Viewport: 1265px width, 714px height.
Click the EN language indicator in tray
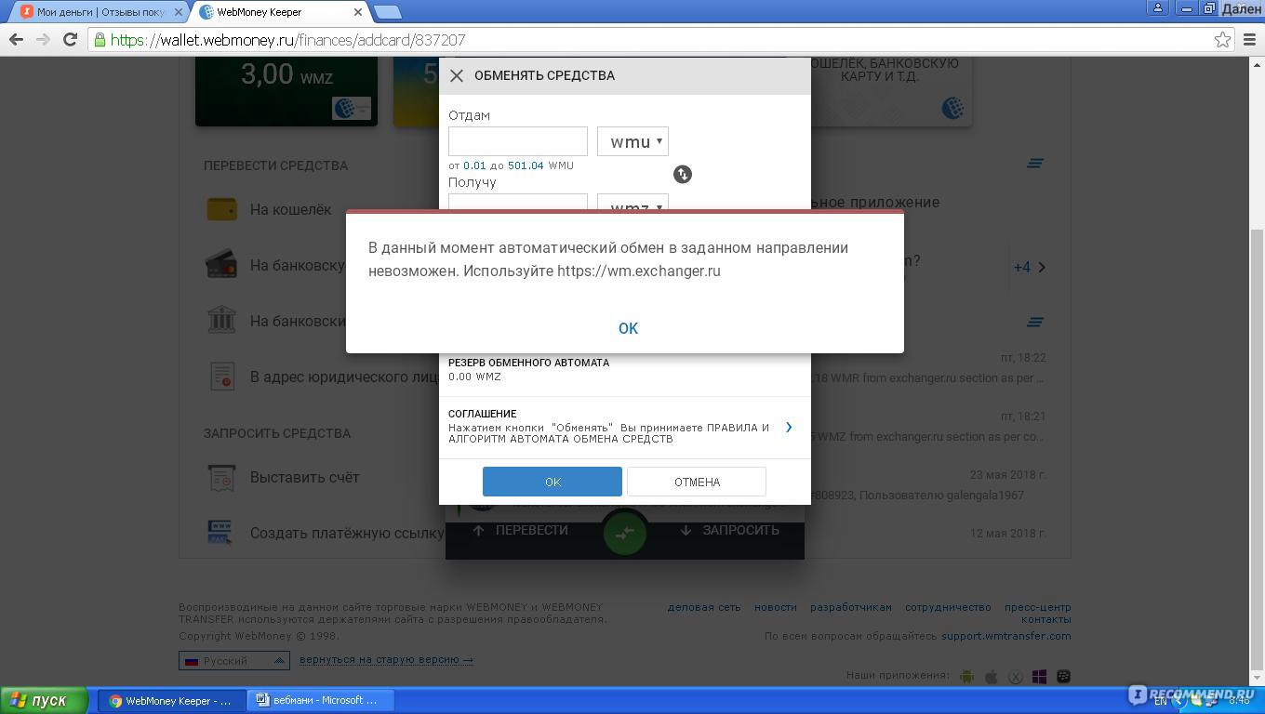1160,701
